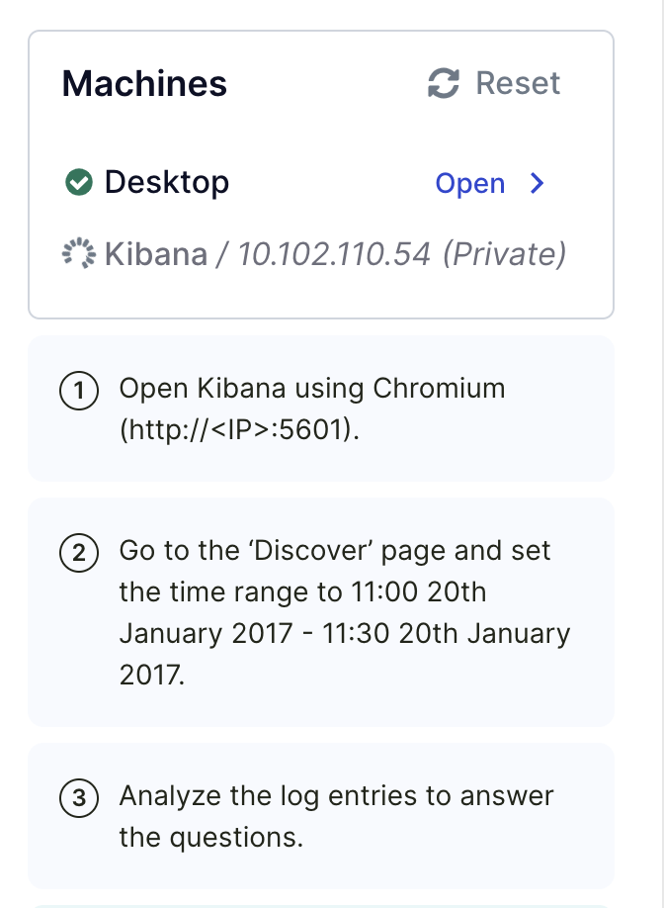Click the 10.102.110.54 IP address

[x=334, y=254]
